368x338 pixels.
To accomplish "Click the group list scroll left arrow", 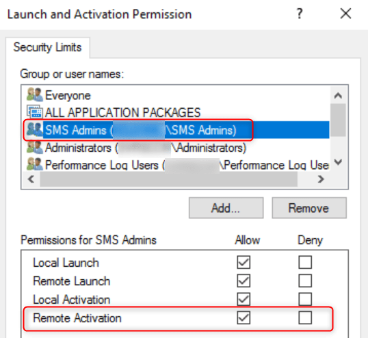I will click(x=31, y=179).
